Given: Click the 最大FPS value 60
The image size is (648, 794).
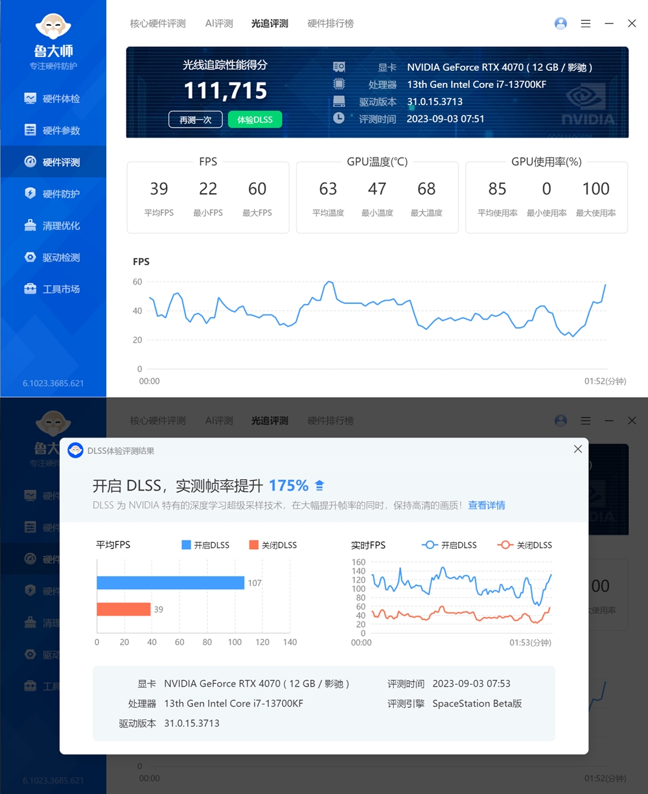Looking at the screenshot, I should click(x=257, y=189).
